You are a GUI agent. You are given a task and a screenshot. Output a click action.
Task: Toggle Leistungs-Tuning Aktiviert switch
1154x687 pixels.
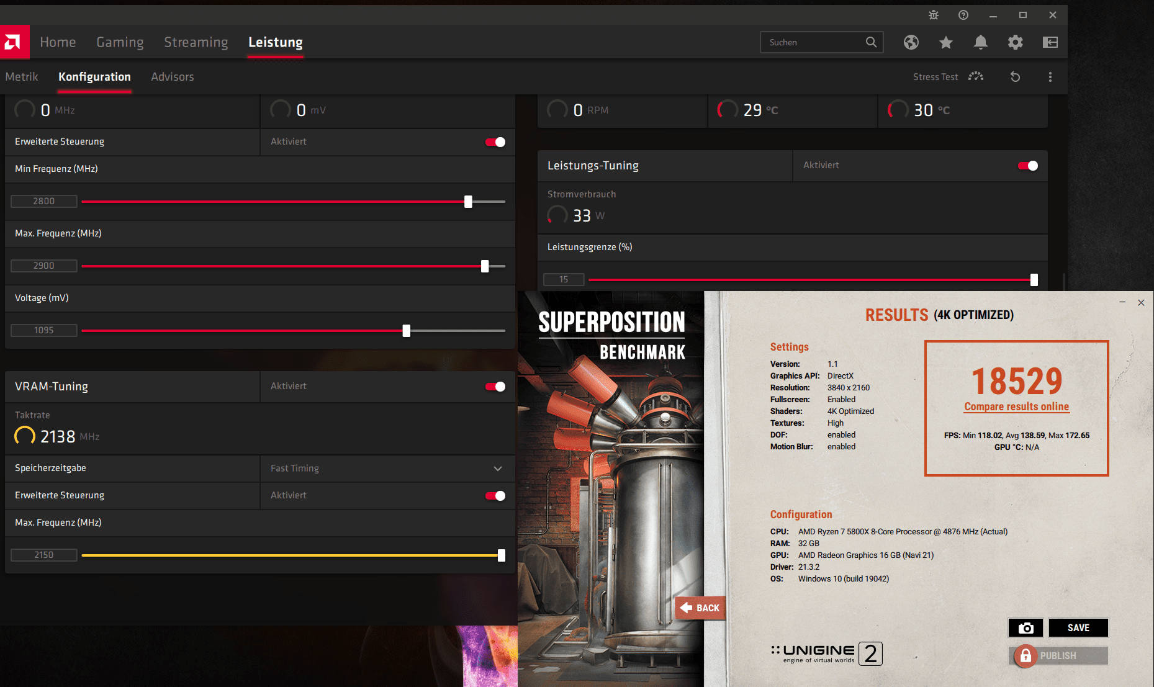tap(1028, 166)
